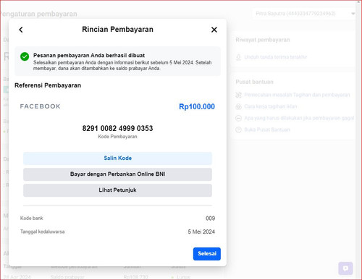Click the download receipt icon
Image resolution: width=362 pixels, height=280 pixels.
click(238, 57)
